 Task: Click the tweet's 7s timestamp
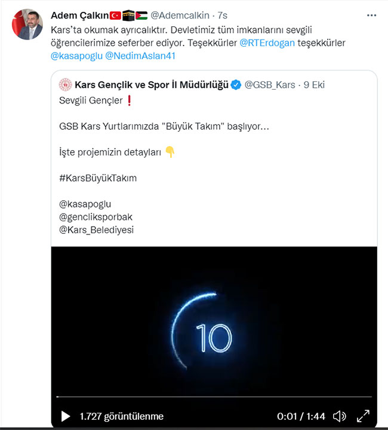(221, 15)
